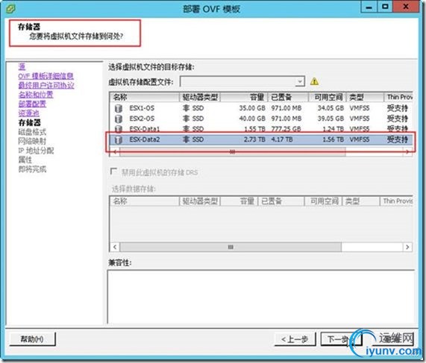Close the 部署 OVF 模板 window
The image size is (426, 363).
[406, 7]
